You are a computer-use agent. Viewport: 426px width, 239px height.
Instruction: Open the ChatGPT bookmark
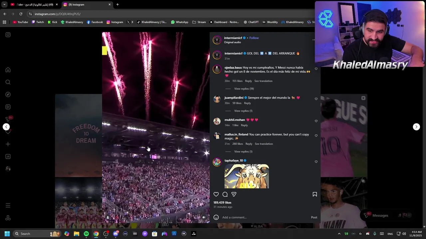[251, 22]
